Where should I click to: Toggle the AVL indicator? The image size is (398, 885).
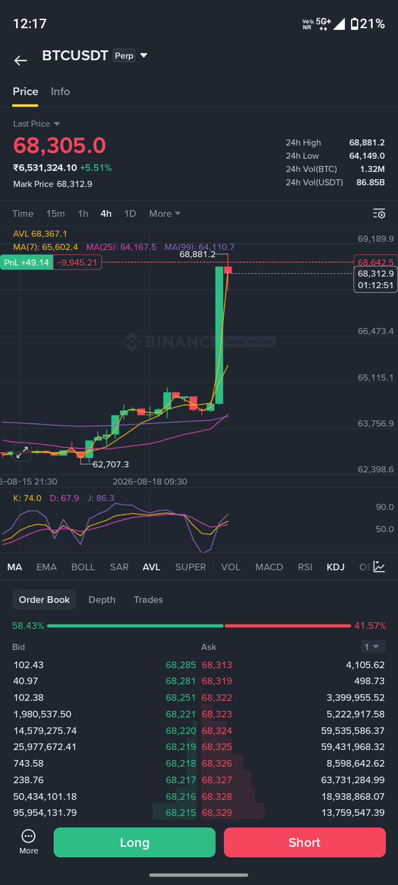point(151,567)
